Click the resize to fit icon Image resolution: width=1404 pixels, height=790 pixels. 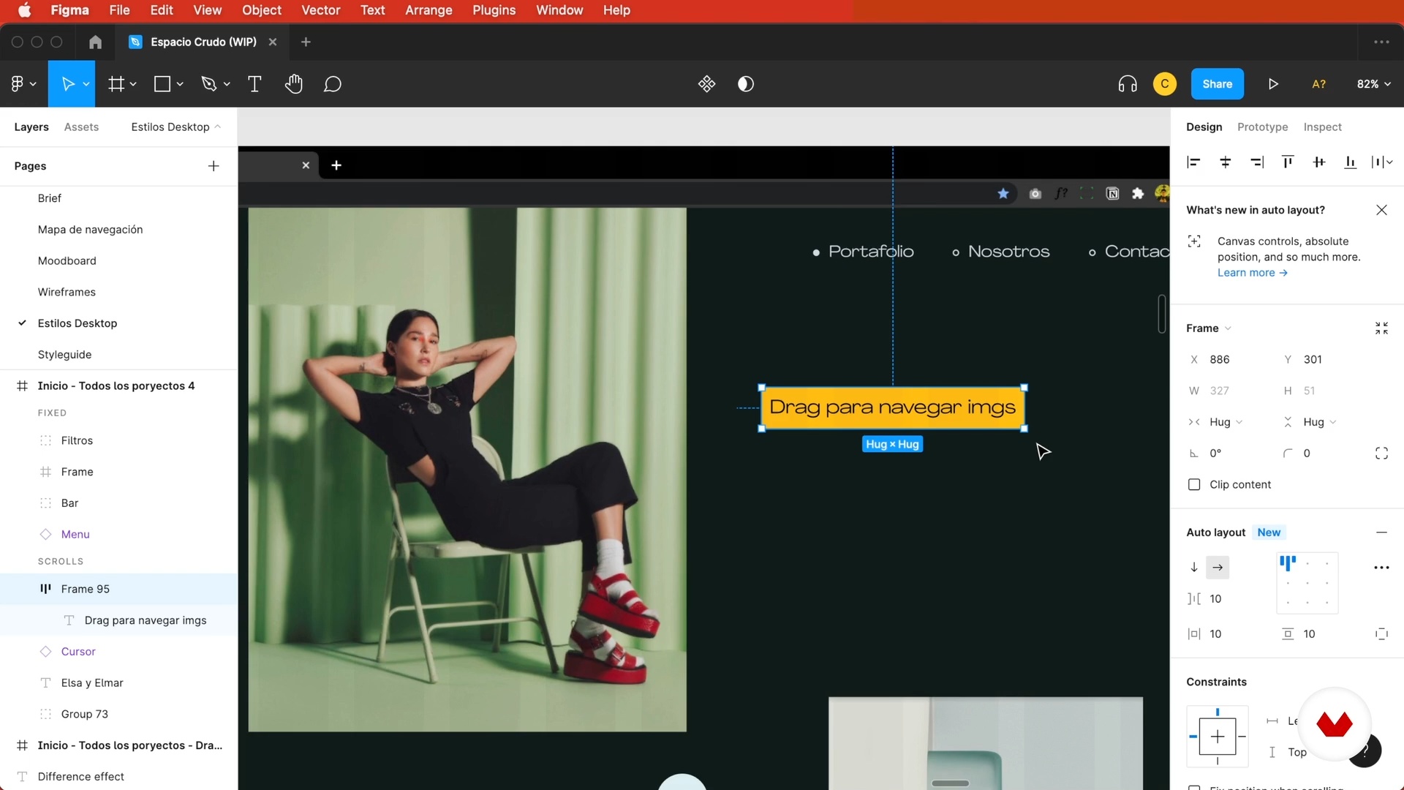click(x=1381, y=328)
